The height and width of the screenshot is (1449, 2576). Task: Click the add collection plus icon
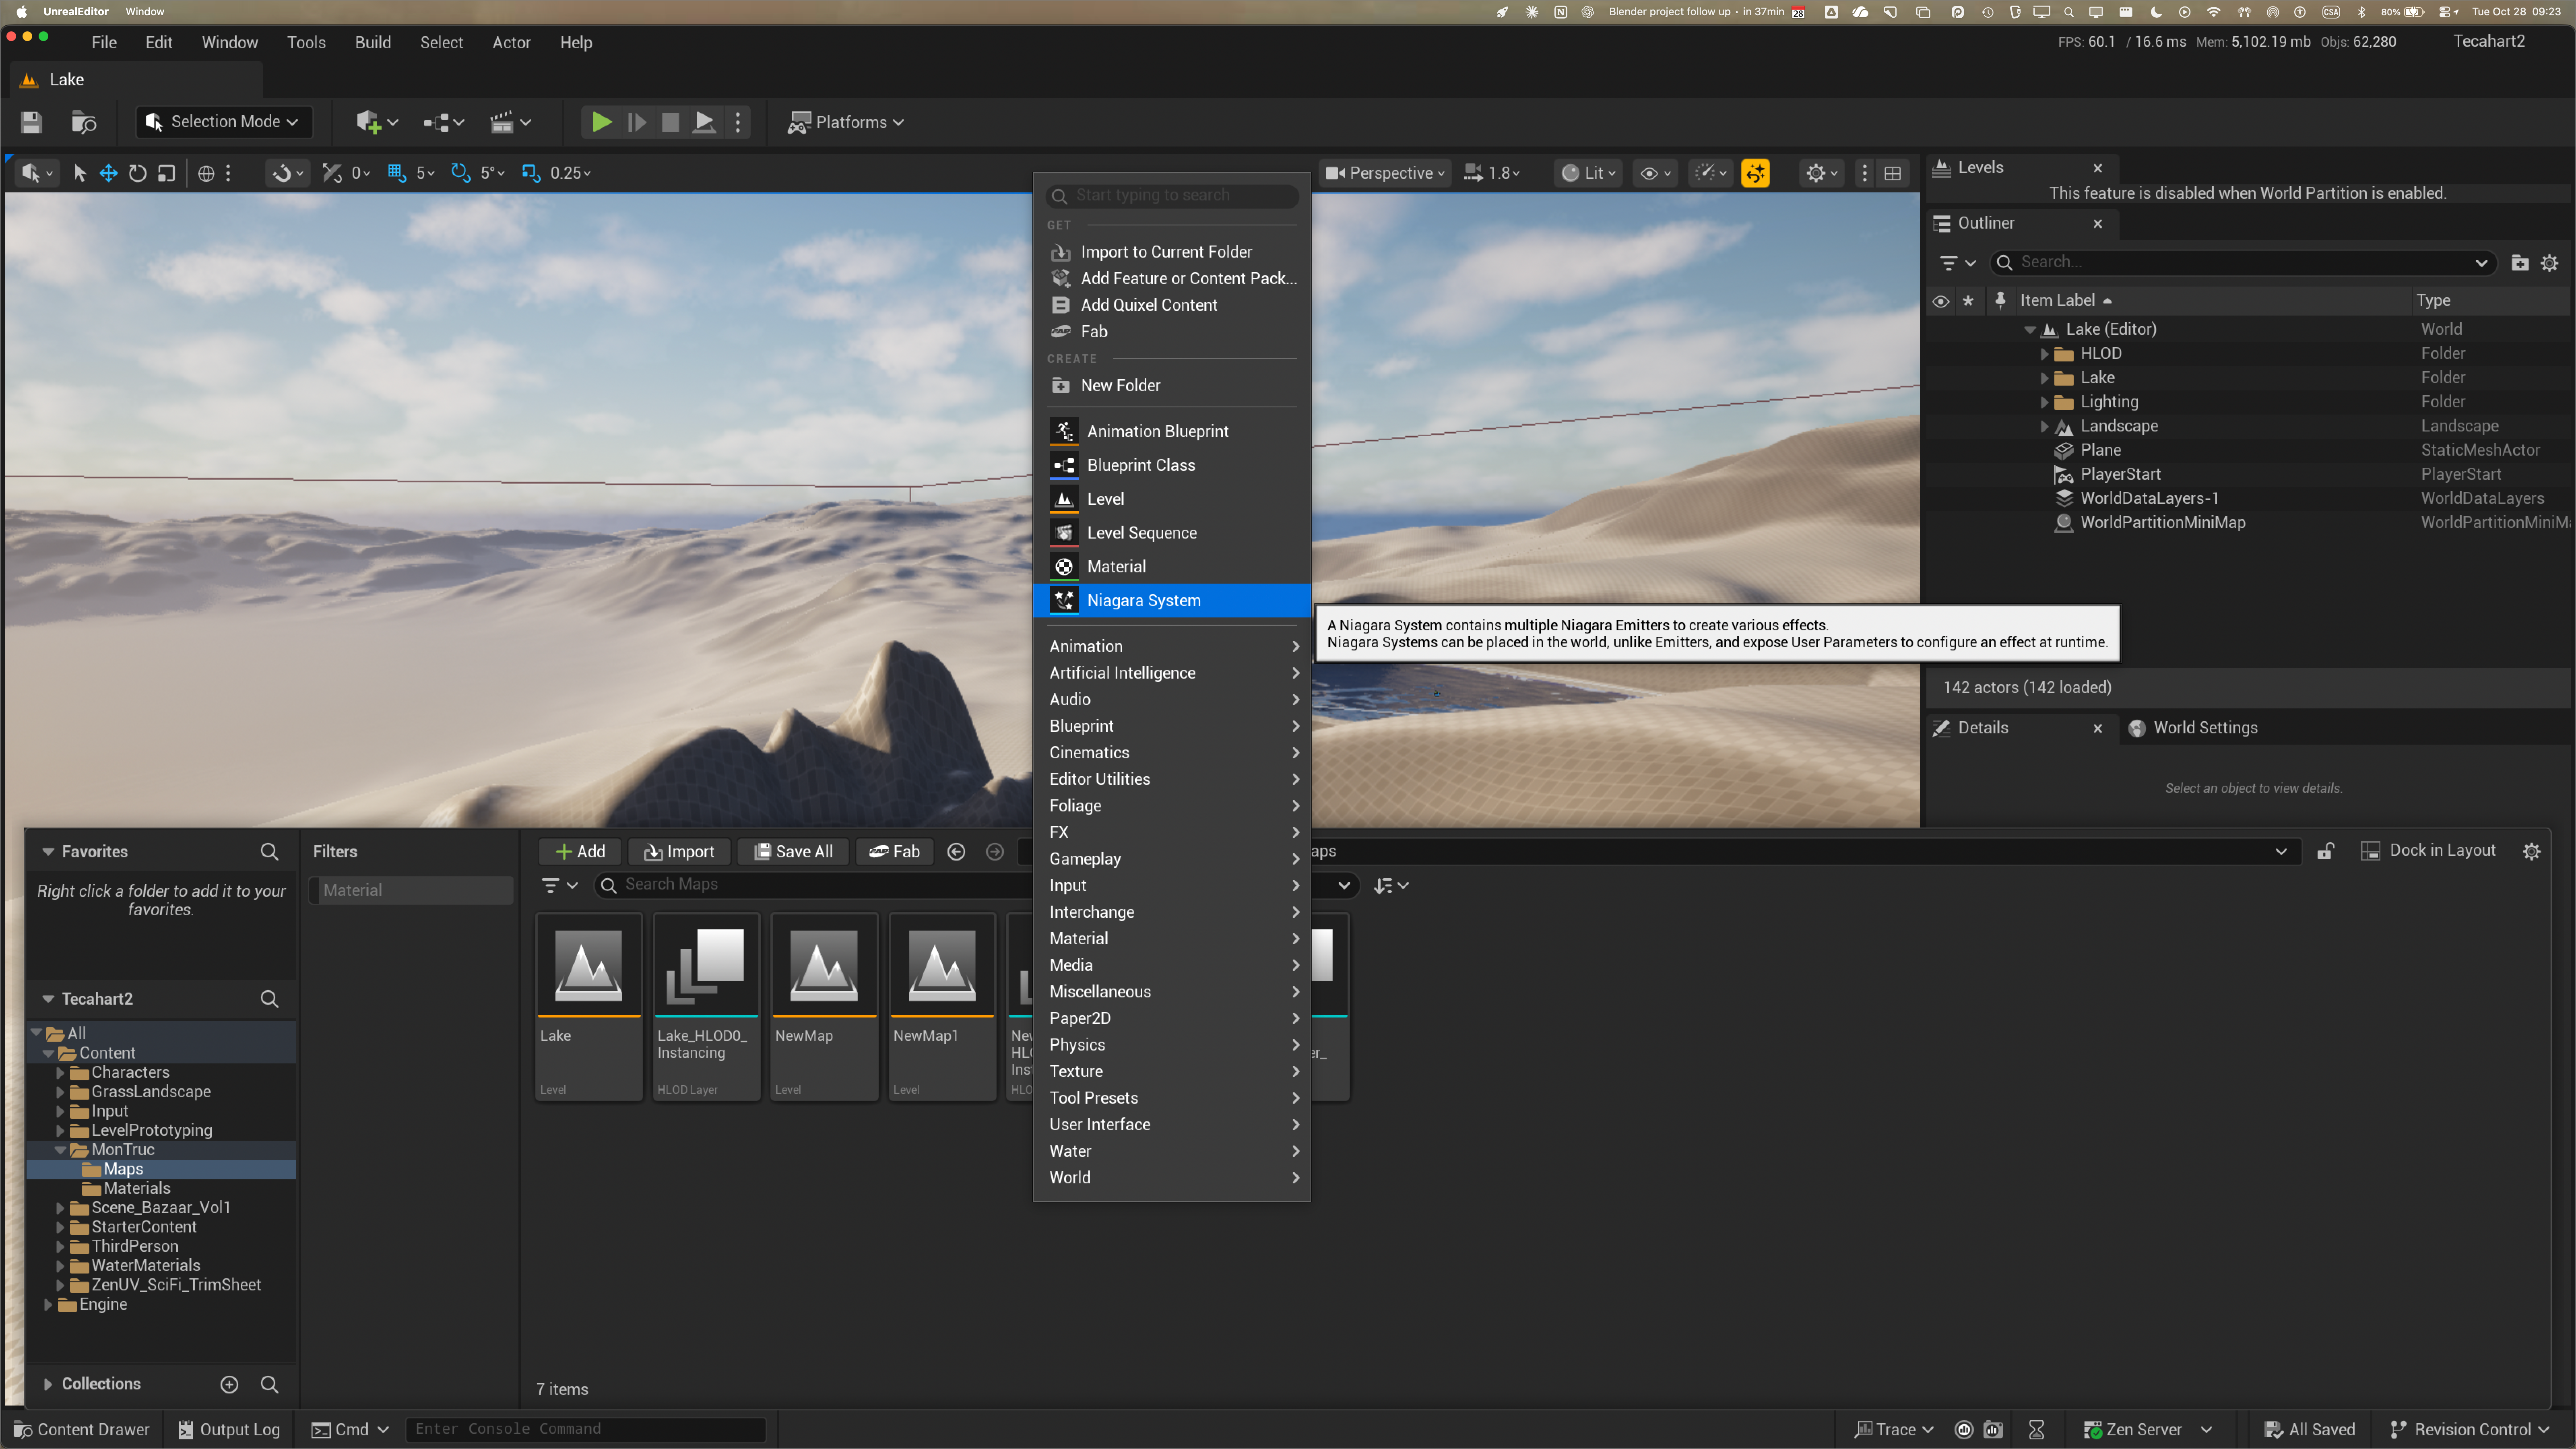[229, 1384]
